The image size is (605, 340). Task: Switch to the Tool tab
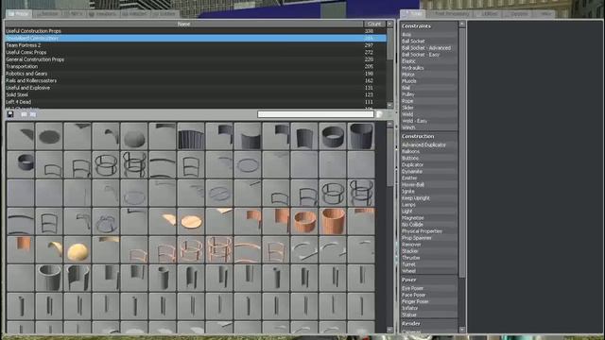coord(413,14)
